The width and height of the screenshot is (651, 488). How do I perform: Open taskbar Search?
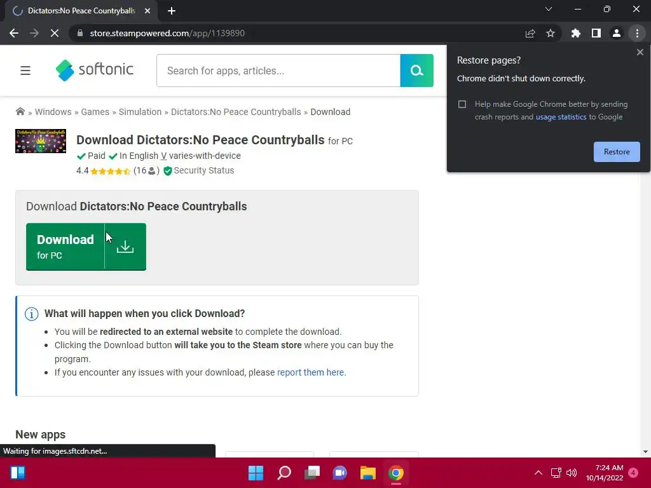[284, 473]
